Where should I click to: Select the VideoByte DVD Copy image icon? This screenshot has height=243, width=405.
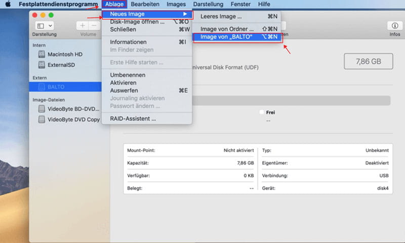(42, 120)
